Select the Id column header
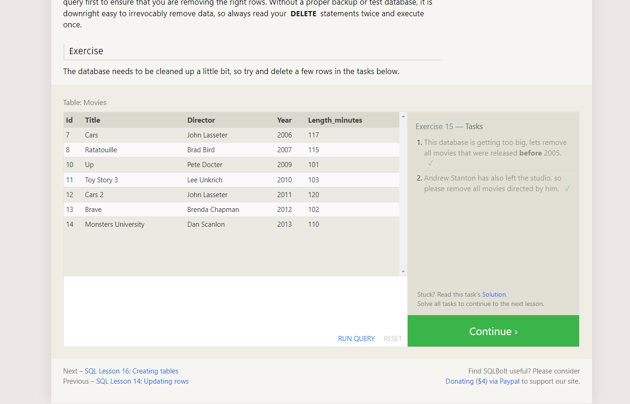The width and height of the screenshot is (630, 404). point(69,120)
